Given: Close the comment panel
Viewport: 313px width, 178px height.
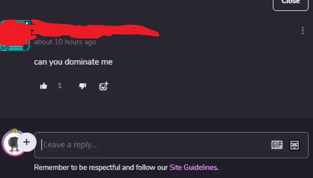Looking at the screenshot, I should [x=291, y=2].
